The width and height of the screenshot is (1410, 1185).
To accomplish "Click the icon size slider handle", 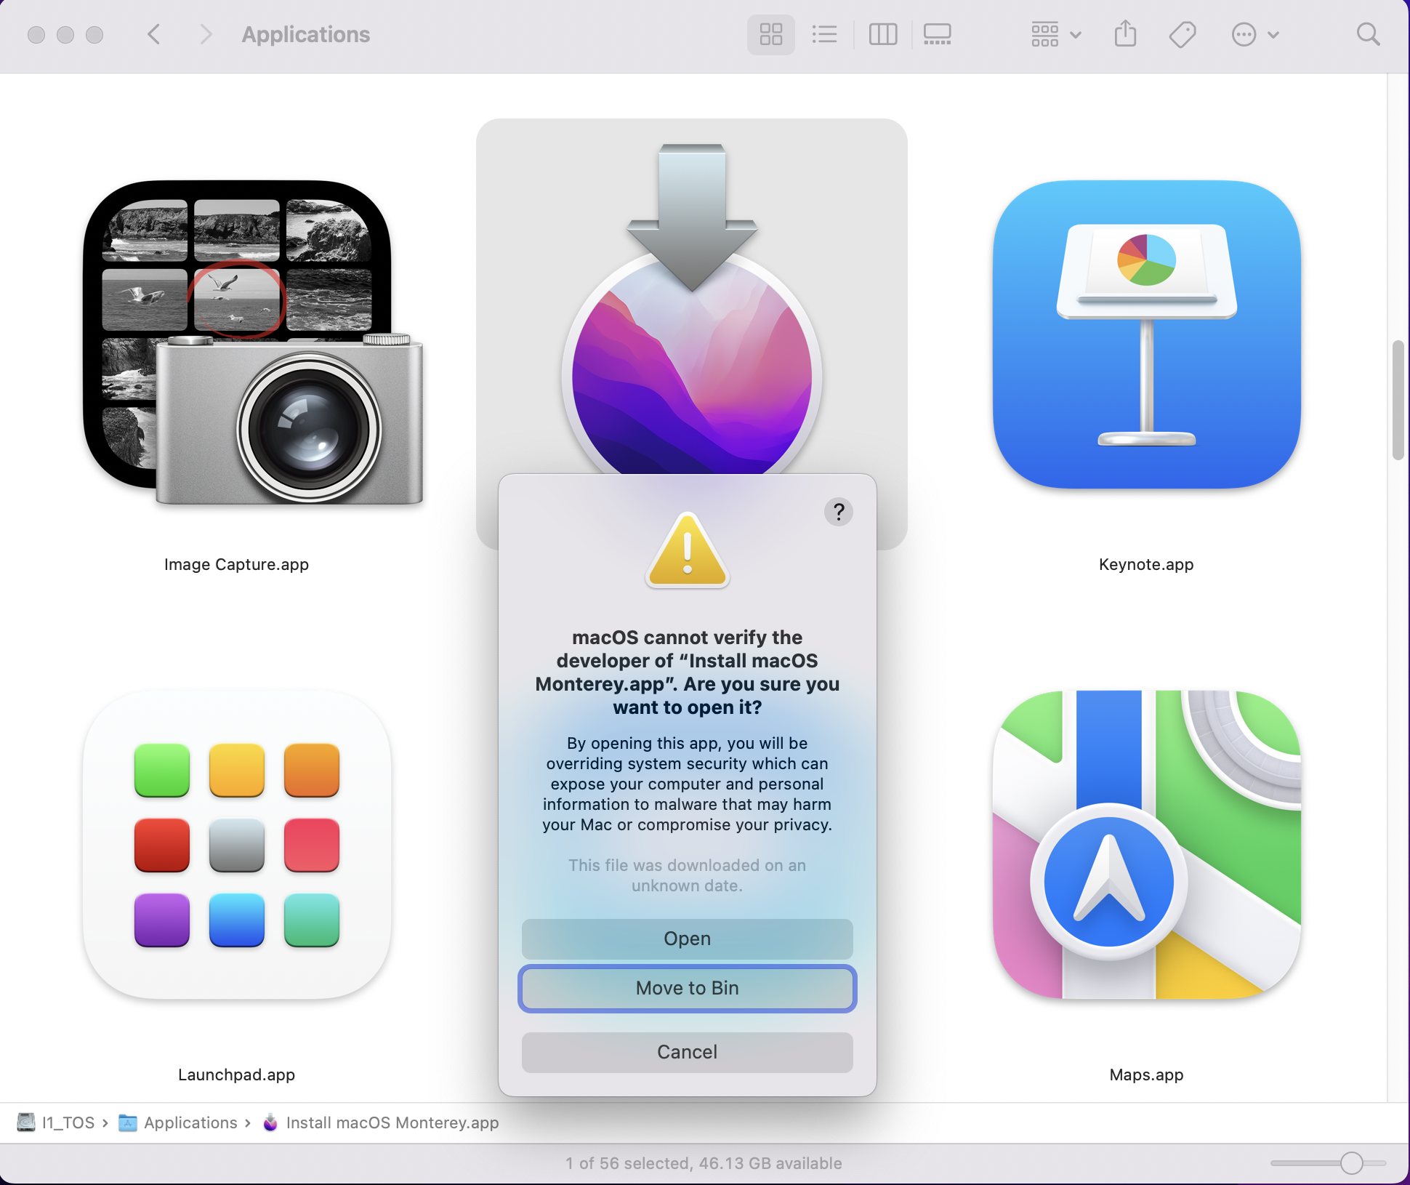I will point(1351,1163).
